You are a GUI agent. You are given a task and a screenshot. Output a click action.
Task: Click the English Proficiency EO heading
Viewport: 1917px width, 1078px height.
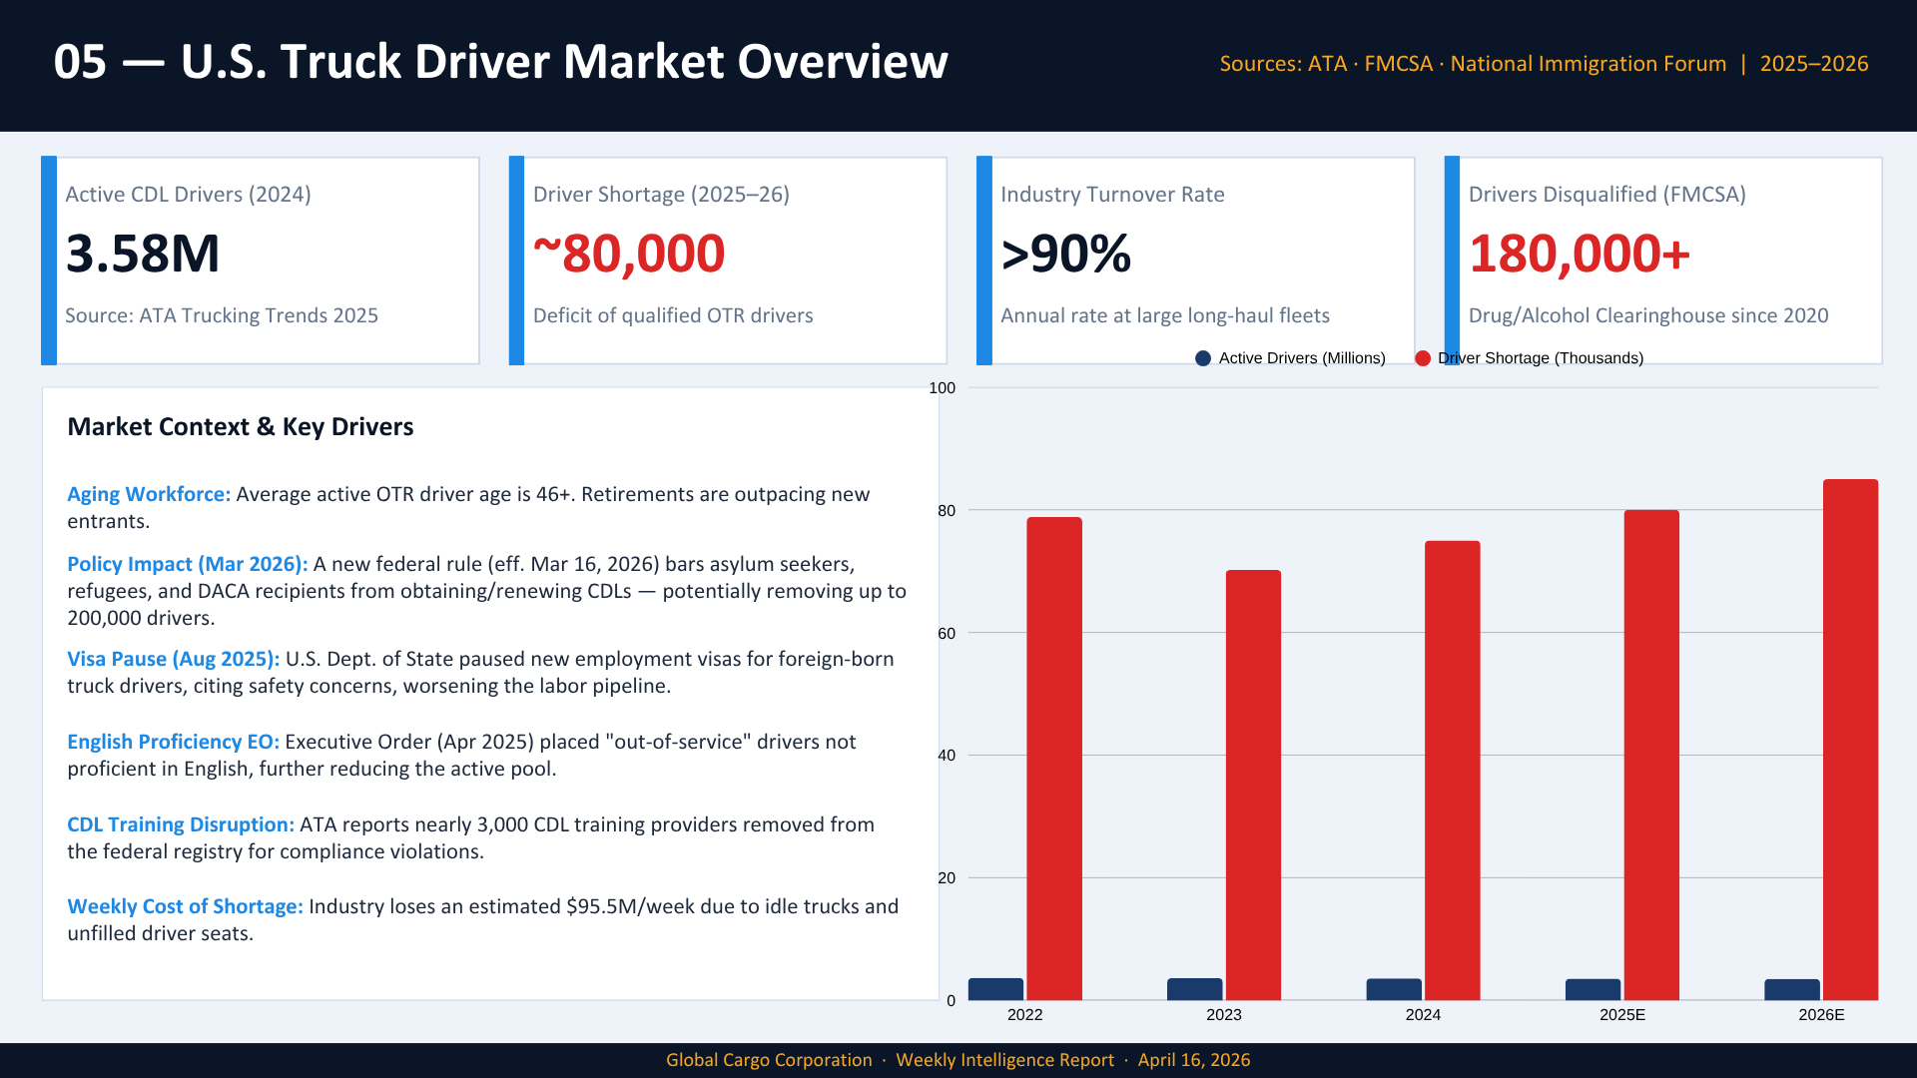[x=174, y=742]
